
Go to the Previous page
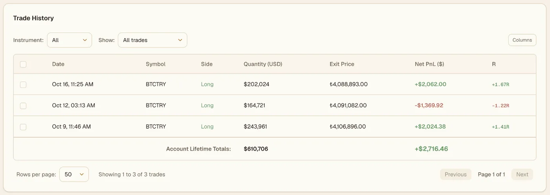click(x=456, y=175)
